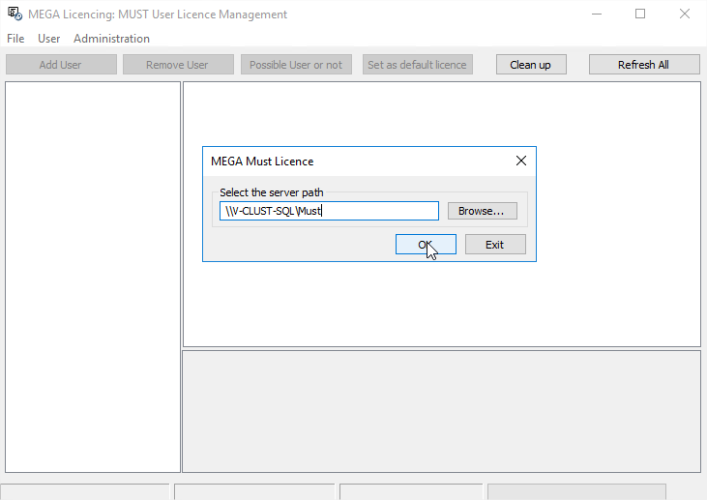Screen dimensions: 707x500
Task: Browse for the server path
Action: 482,211
